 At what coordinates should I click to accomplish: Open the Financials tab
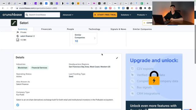pos(46,29)
